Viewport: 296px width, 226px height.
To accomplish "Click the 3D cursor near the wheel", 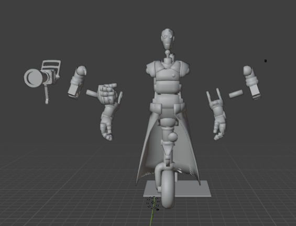I will click(153, 202).
